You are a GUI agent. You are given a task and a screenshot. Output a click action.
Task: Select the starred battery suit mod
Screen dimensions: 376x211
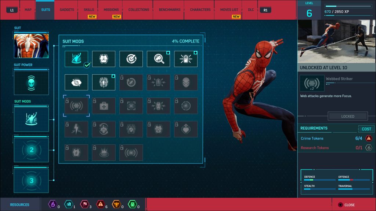pyautogui.click(x=186, y=59)
